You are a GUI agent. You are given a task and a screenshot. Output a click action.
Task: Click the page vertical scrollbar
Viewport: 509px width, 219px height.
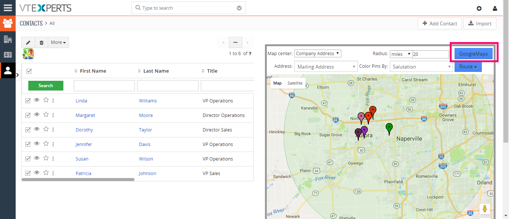pyautogui.click(x=506, y=71)
